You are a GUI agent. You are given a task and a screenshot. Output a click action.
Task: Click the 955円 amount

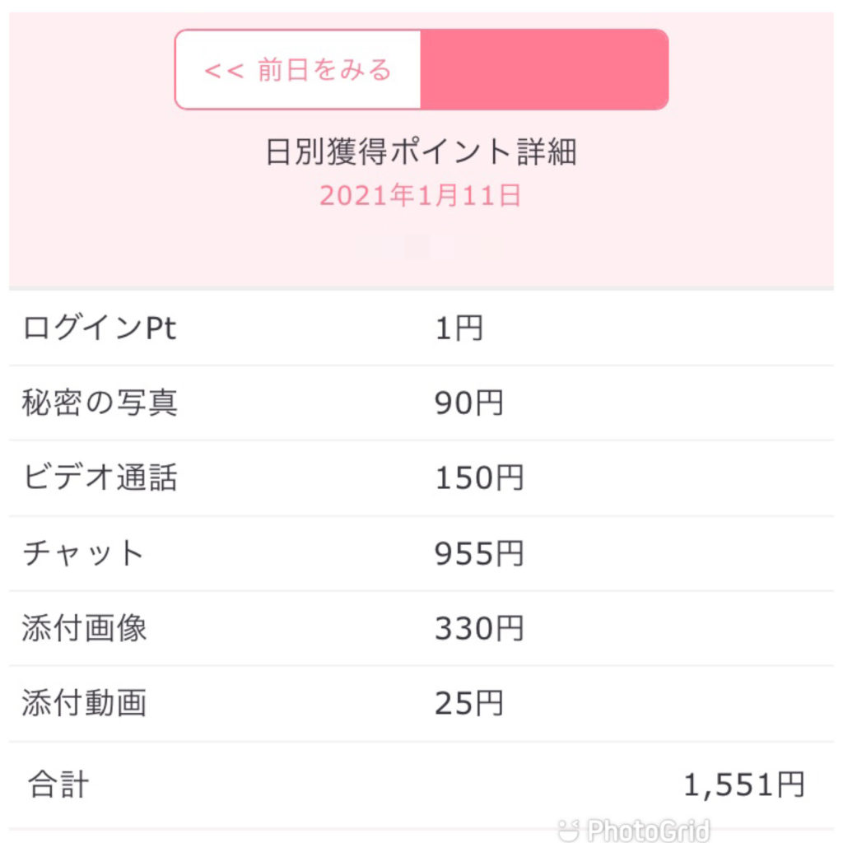pyautogui.click(x=479, y=554)
